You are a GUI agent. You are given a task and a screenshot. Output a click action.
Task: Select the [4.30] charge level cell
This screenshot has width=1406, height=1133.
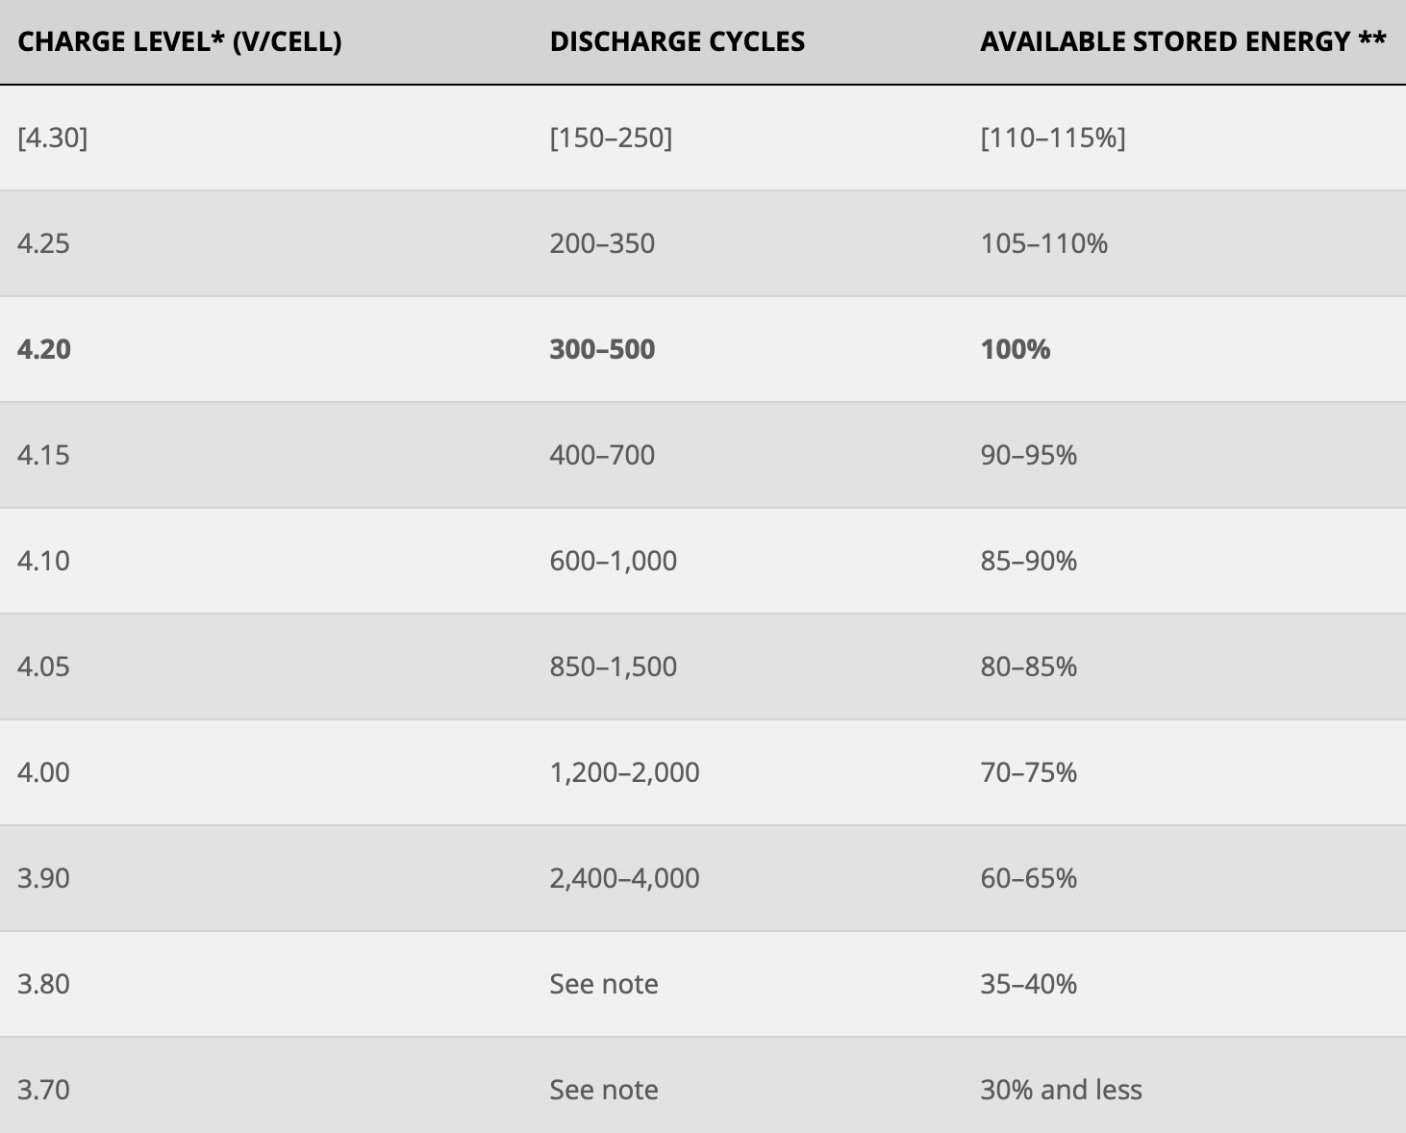(52, 138)
